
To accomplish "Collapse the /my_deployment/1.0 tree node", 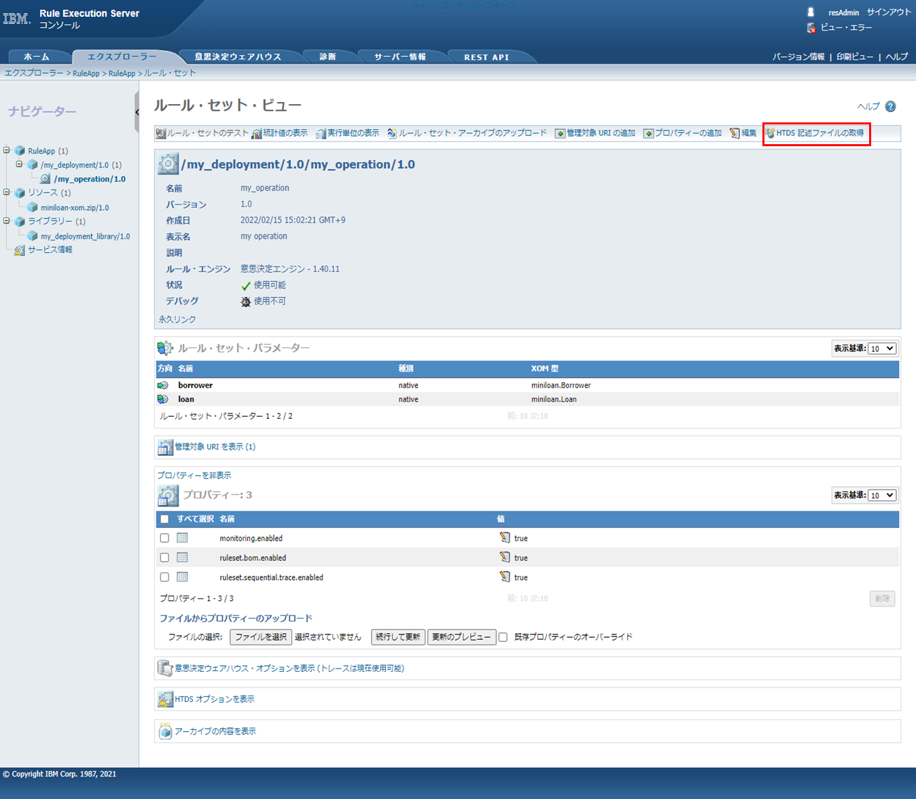I will (x=19, y=164).
